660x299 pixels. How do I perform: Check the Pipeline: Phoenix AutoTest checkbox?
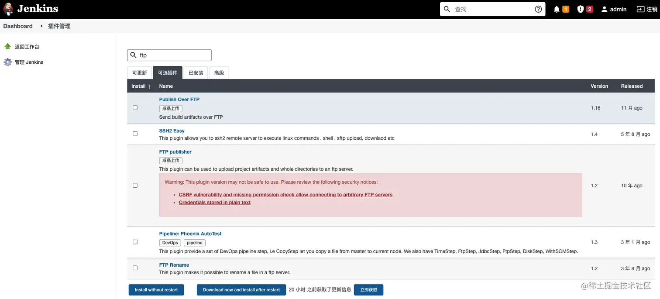click(x=135, y=242)
